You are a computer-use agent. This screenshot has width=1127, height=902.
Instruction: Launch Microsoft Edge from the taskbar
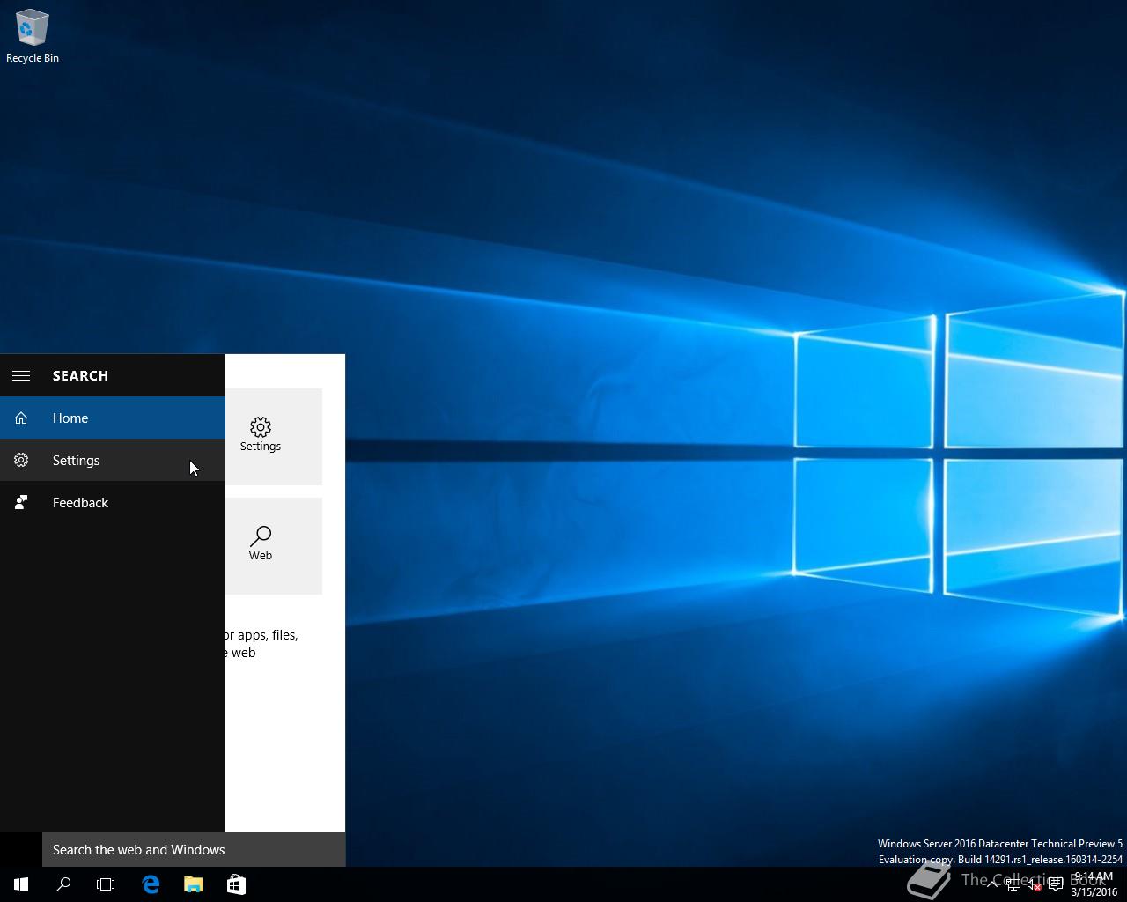pyautogui.click(x=151, y=884)
